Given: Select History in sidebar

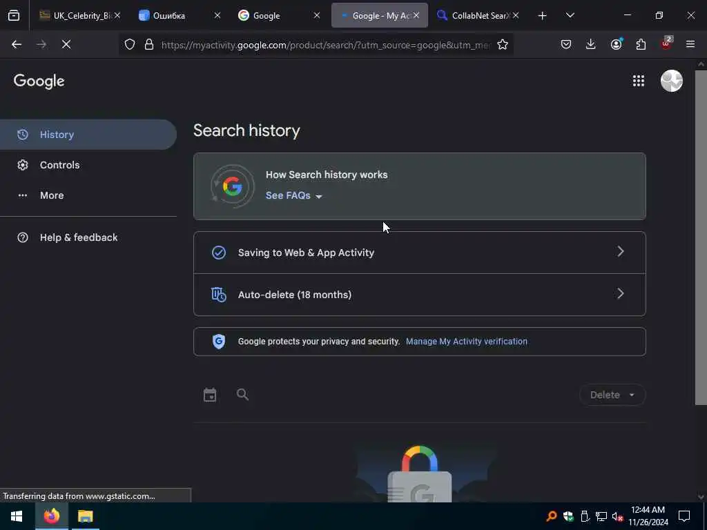Looking at the screenshot, I should 88,135.
